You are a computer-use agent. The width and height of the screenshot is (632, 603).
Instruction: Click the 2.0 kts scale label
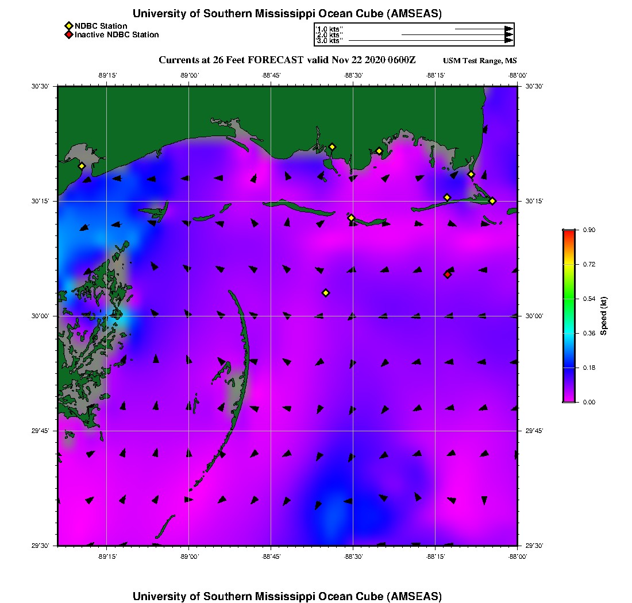click(x=329, y=35)
